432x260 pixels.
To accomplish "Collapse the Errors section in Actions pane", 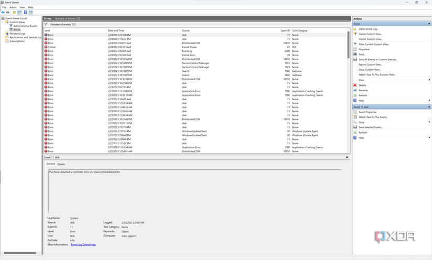I will click(429, 24).
